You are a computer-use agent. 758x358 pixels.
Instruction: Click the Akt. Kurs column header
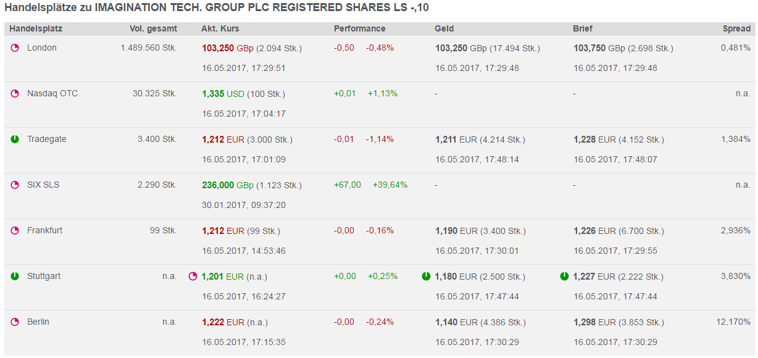coord(220,28)
